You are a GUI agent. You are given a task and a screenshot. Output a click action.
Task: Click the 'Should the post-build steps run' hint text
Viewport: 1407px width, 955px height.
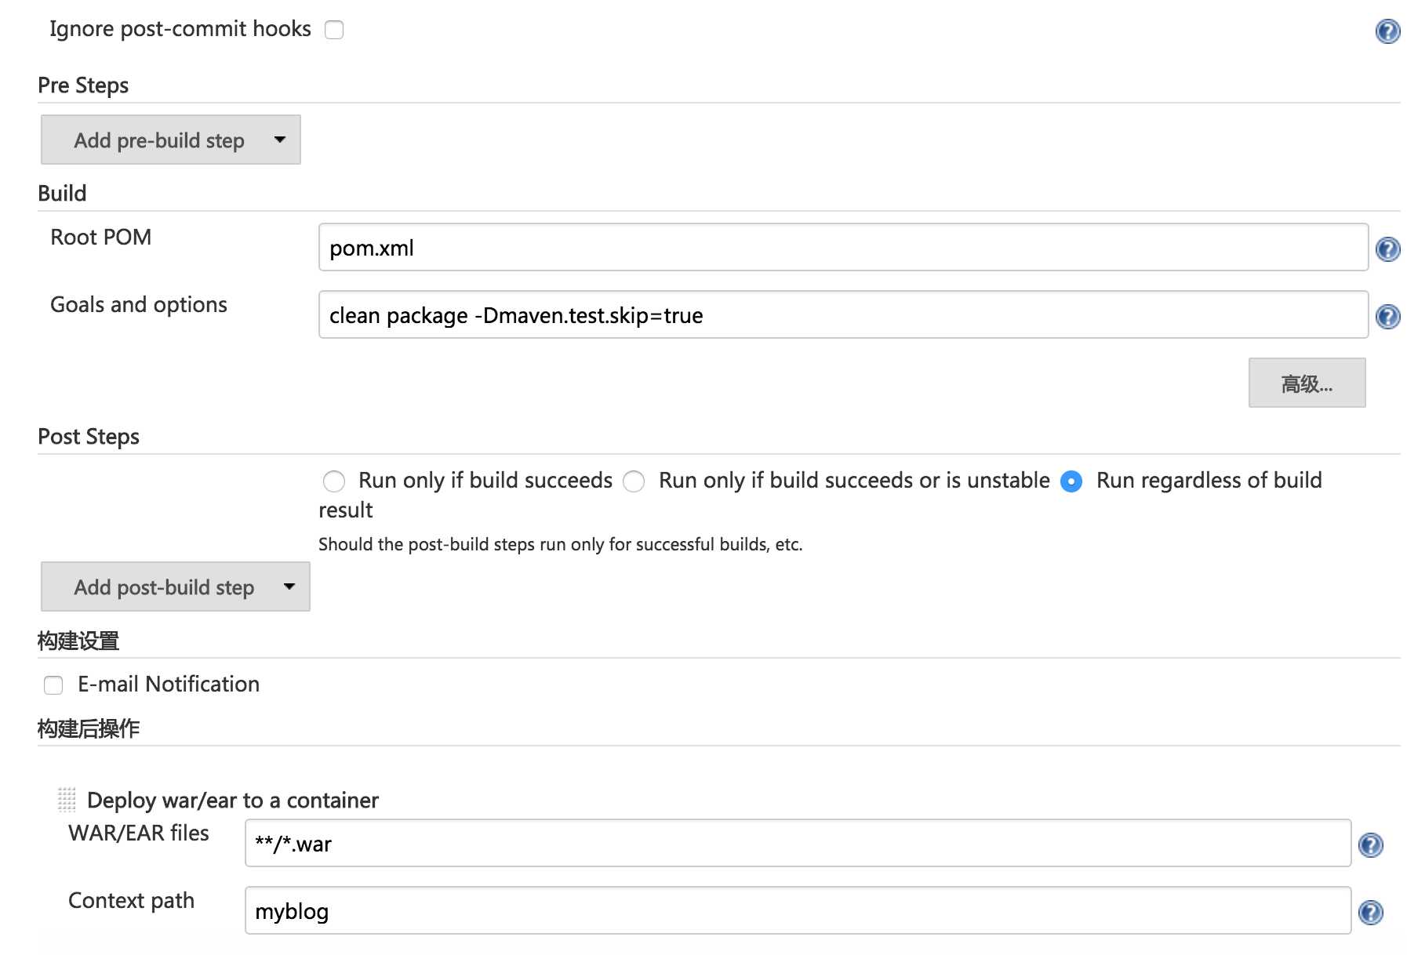[x=561, y=544]
